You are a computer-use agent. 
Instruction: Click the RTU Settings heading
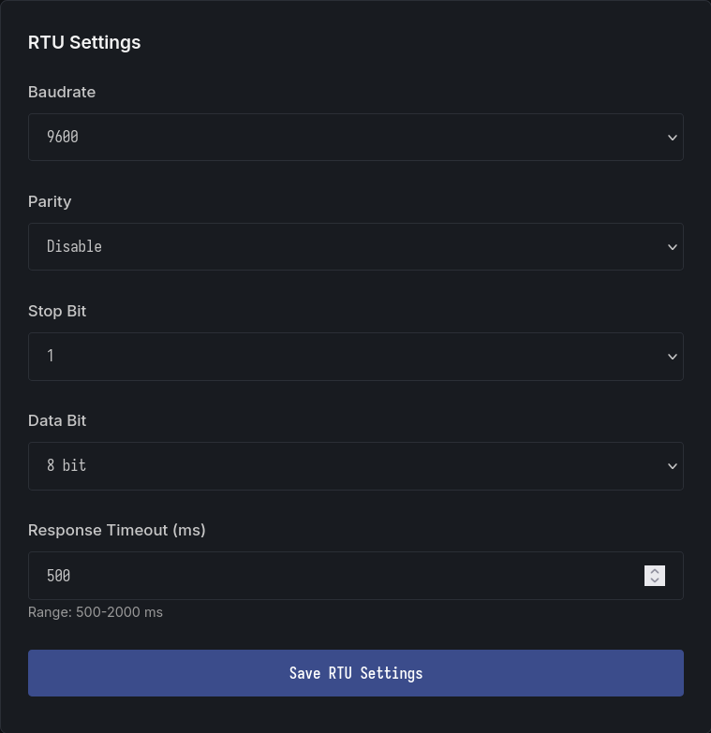click(x=84, y=42)
